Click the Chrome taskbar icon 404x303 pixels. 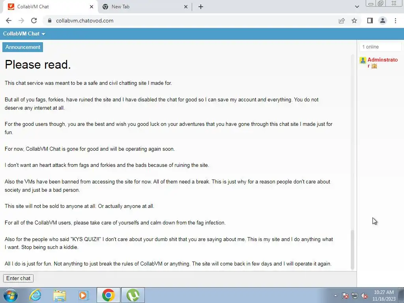(x=108, y=295)
